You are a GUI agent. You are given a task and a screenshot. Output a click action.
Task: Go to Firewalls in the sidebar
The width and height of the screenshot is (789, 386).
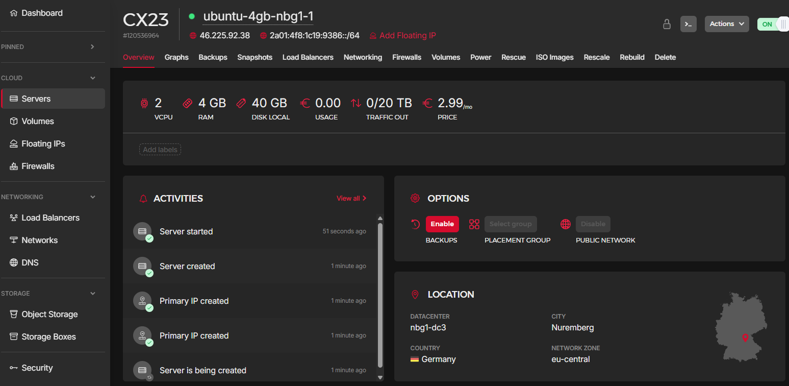(39, 166)
